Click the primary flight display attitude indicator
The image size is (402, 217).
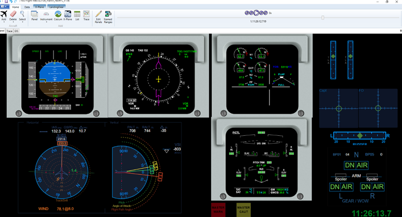pyautogui.click(x=55, y=80)
